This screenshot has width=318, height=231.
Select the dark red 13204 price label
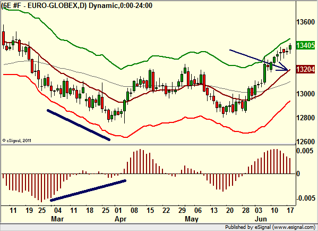click(306, 69)
